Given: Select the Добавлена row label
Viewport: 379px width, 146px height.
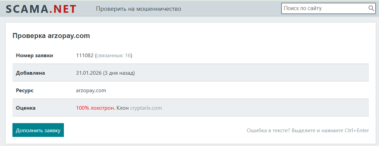Looking at the screenshot, I should coord(30,73).
